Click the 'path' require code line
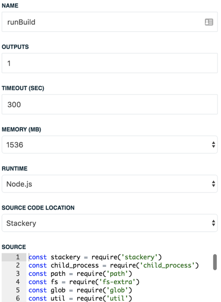Screen dimensions: 221x302 pos(80,274)
